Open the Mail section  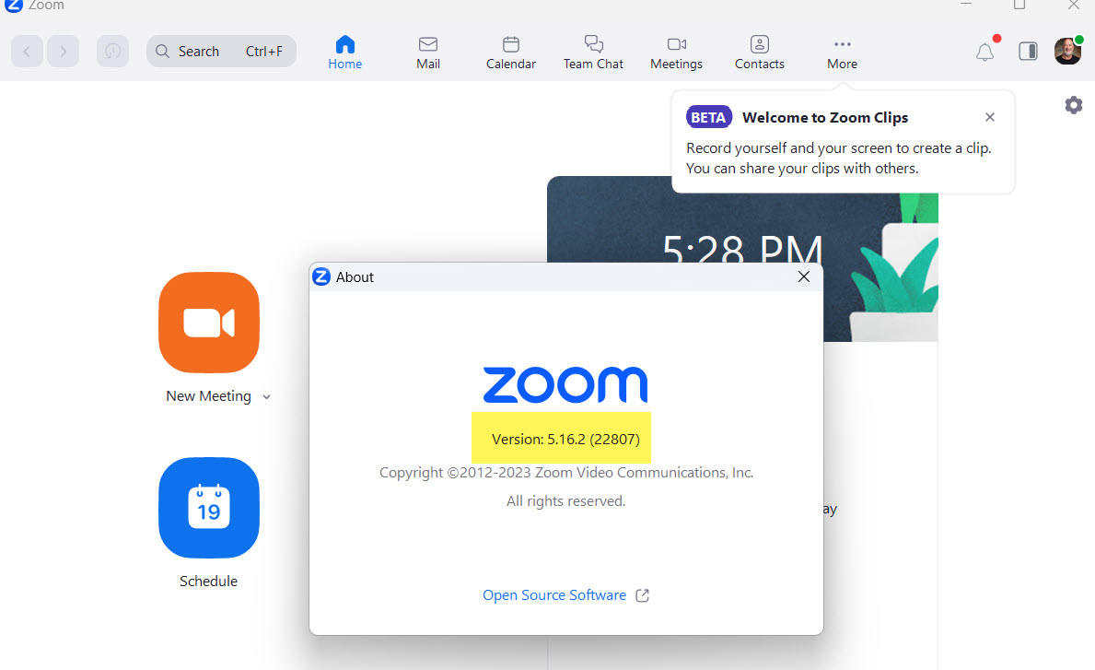coord(427,51)
